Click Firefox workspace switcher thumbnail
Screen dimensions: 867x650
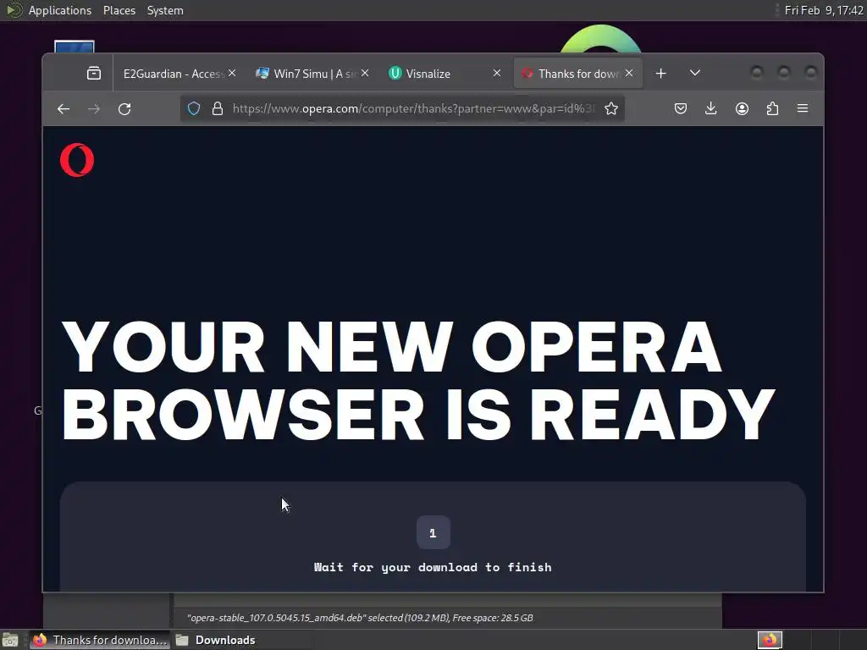pyautogui.click(x=769, y=640)
